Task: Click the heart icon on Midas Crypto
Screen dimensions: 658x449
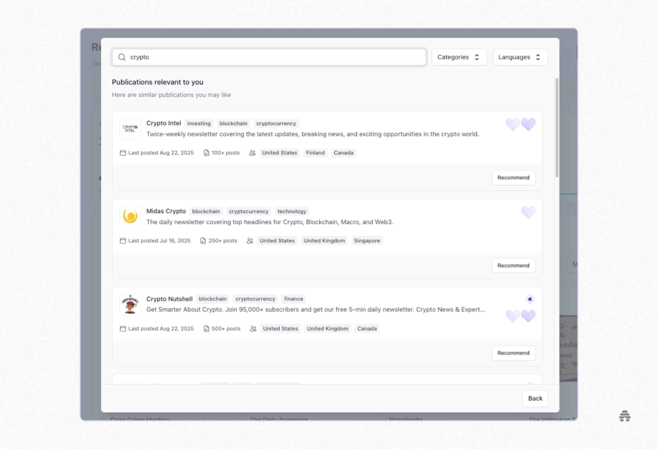Action: 528,212
